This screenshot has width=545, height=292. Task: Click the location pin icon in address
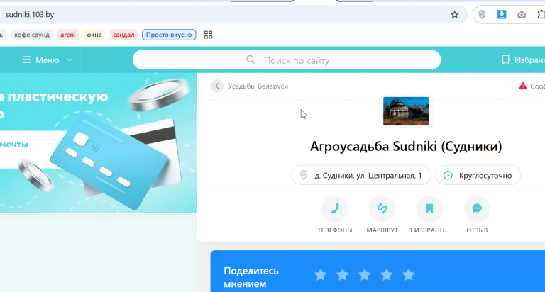304,175
